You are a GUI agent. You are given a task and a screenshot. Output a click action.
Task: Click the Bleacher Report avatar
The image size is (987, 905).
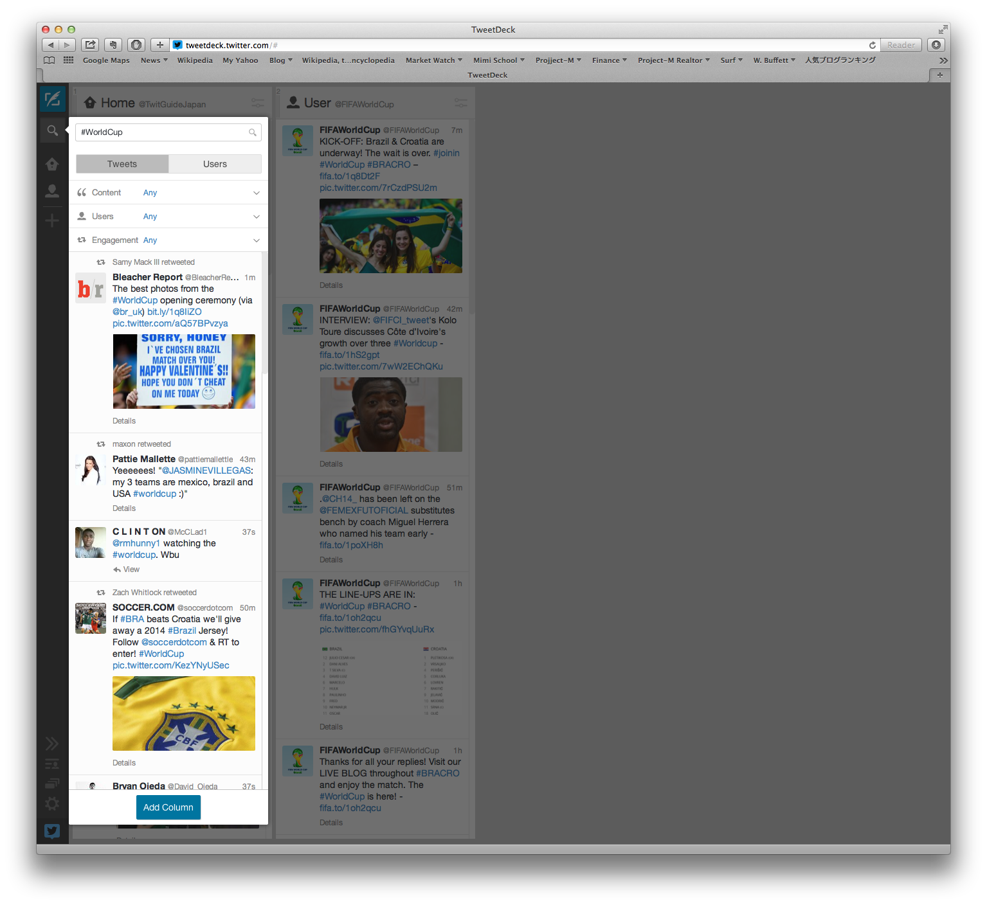point(91,288)
